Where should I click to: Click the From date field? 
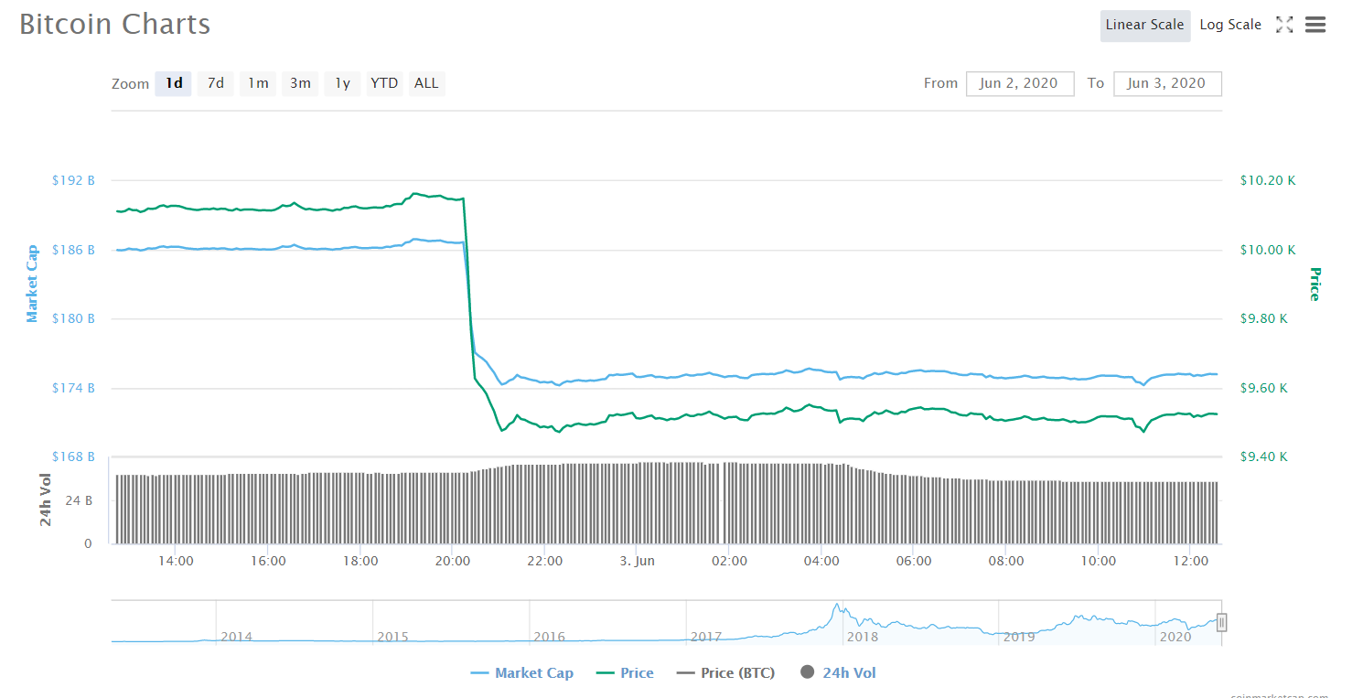(x=1020, y=83)
